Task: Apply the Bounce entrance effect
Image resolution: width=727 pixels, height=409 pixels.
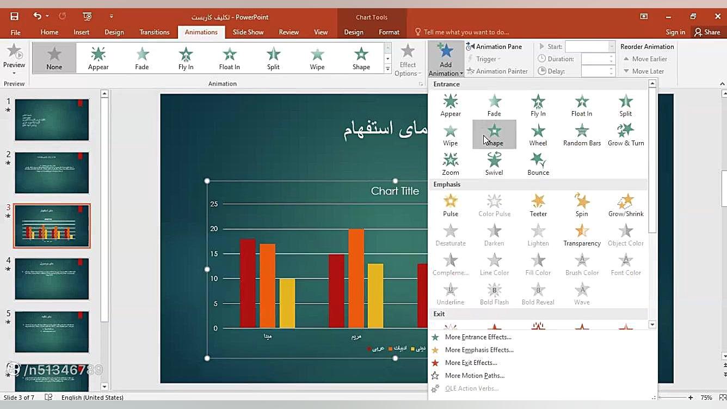Action: 538,164
